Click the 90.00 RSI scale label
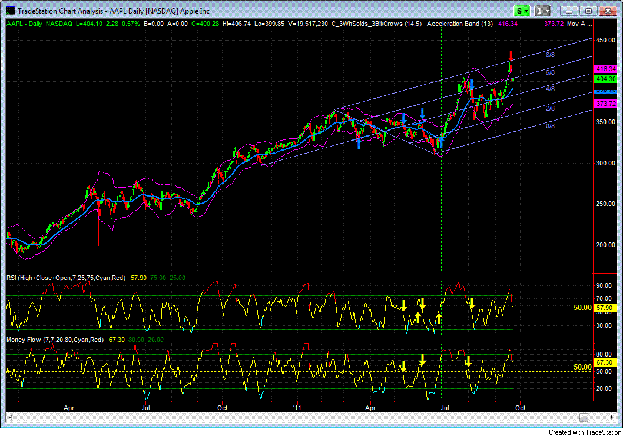This screenshot has width=623, height=436. [x=604, y=286]
